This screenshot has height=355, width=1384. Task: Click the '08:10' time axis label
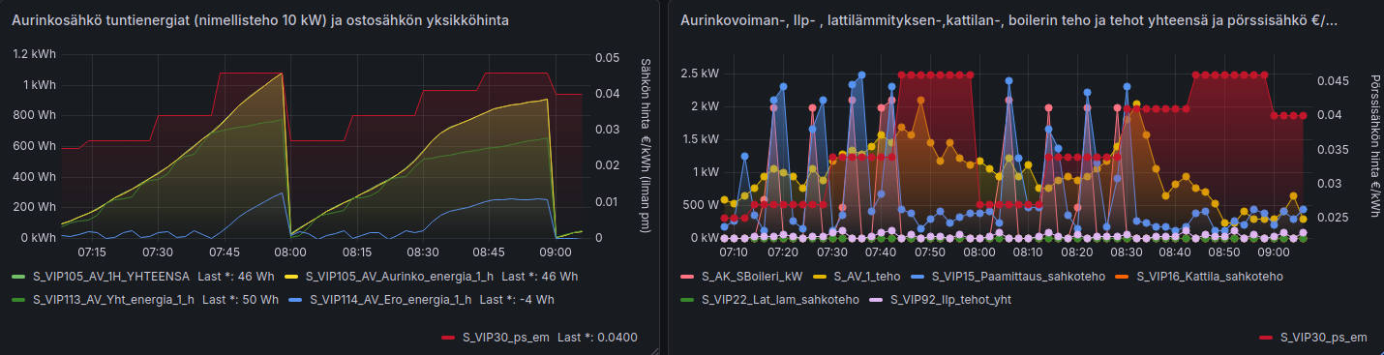1029,252
